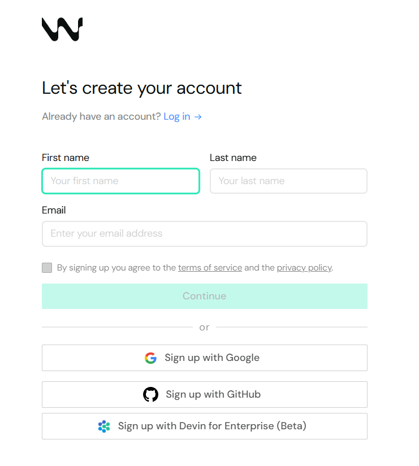Image resolution: width=419 pixels, height=466 pixels.
Task: Click into the last name field
Action: (288, 181)
